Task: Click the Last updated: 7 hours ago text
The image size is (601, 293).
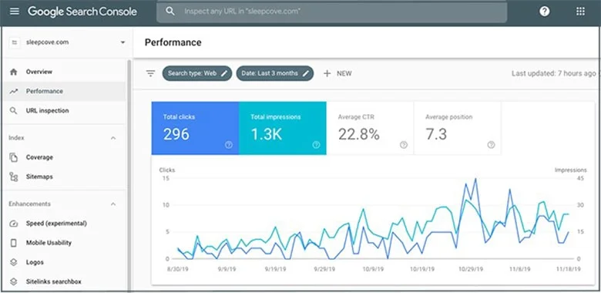Action: coord(554,73)
